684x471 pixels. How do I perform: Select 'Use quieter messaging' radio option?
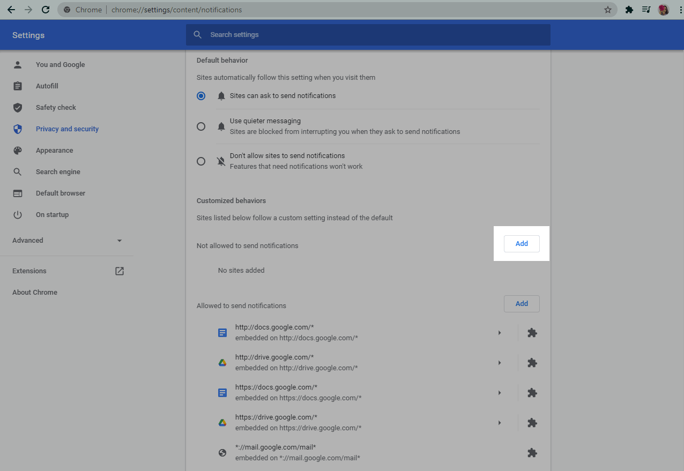point(201,126)
